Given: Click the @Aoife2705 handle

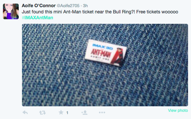Looking at the screenshot, I should pyautogui.click(x=68, y=6).
